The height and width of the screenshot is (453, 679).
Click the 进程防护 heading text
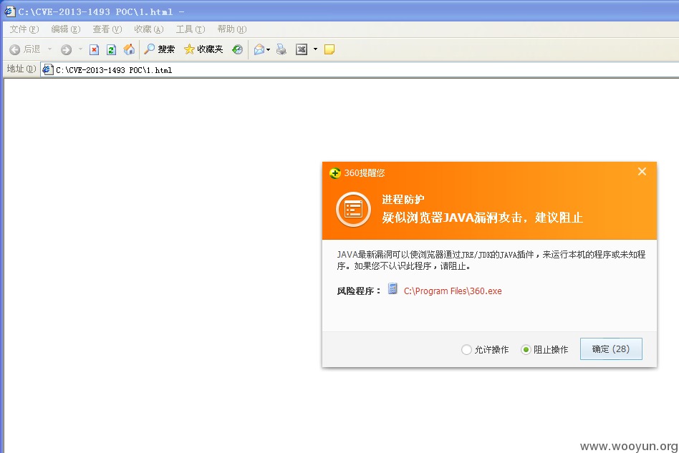point(403,200)
